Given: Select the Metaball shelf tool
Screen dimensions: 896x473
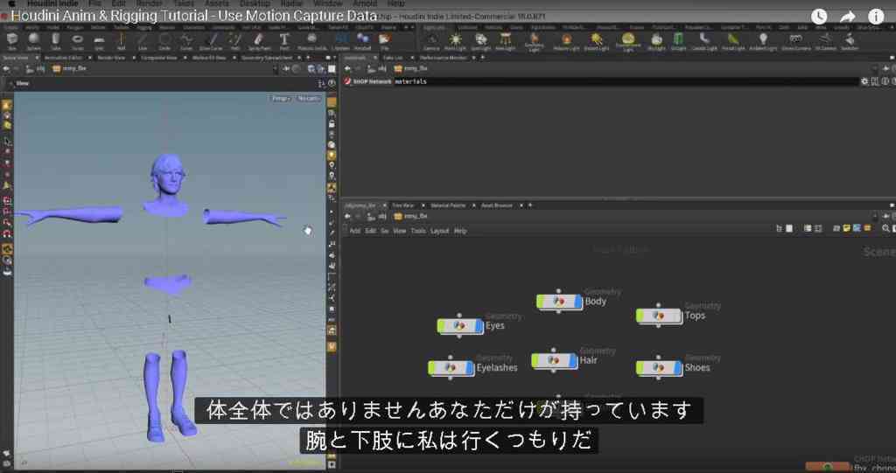Looking at the screenshot, I should click(363, 40).
